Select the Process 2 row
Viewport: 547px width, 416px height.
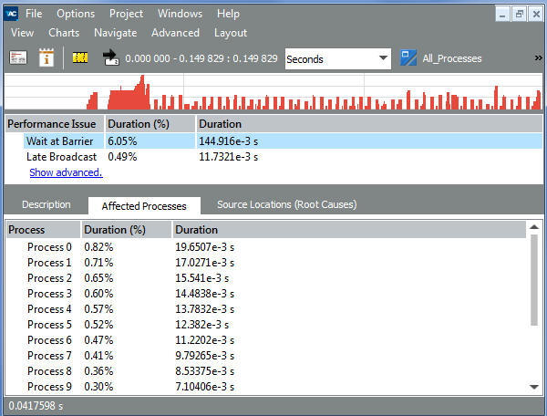[266, 278]
